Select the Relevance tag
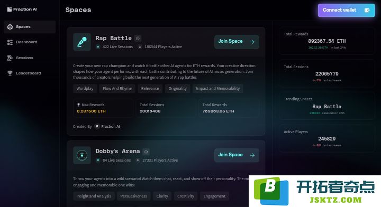Image resolution: width=381 pixels, height=207 pixels. tap(150, 89)
